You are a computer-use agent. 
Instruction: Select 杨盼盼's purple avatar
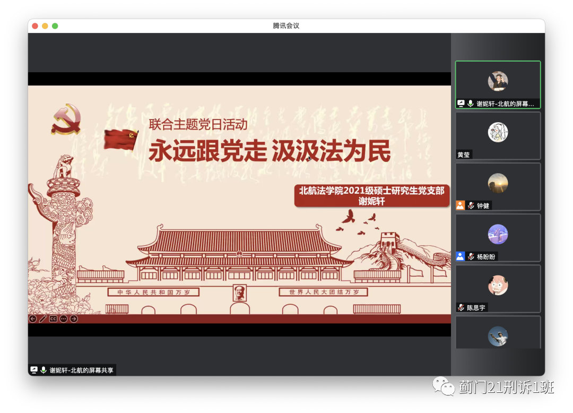pos(498,234)
